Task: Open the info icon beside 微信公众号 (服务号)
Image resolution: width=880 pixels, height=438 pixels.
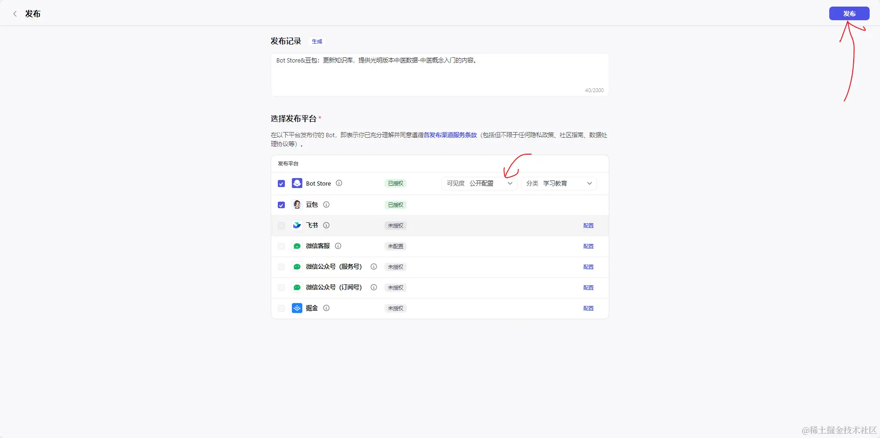Action: pyautogui.click(x=374, y=266)
